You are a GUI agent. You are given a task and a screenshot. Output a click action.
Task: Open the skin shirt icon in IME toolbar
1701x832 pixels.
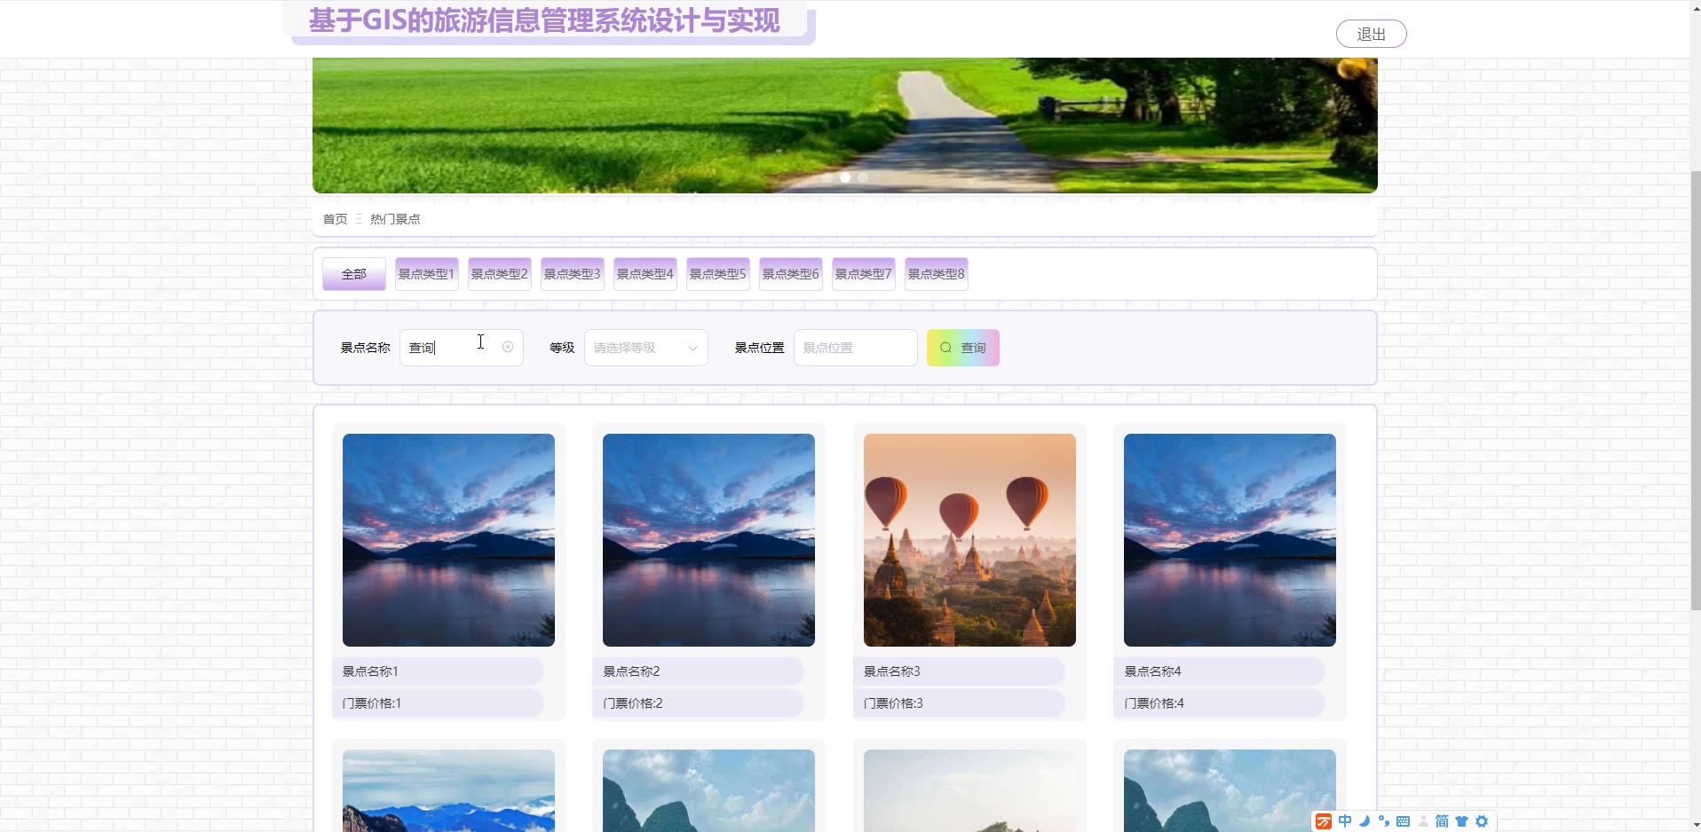coord(1461,821)
